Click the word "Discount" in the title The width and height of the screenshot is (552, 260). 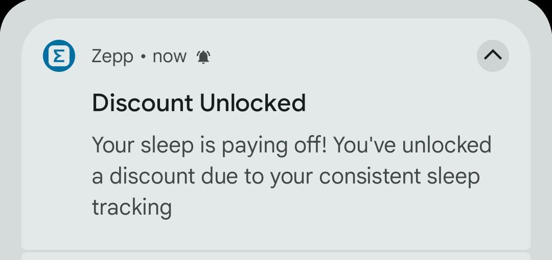[x=142, y=103]
